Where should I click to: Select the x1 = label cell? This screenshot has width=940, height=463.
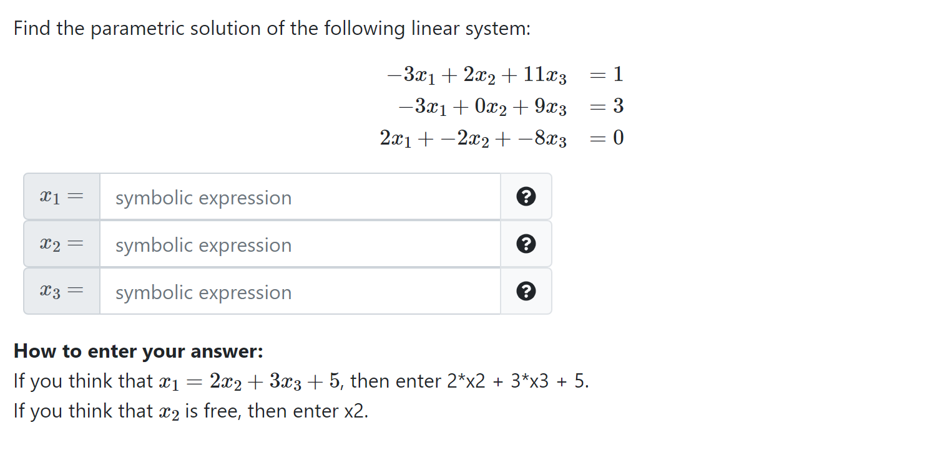pos(61,196)
